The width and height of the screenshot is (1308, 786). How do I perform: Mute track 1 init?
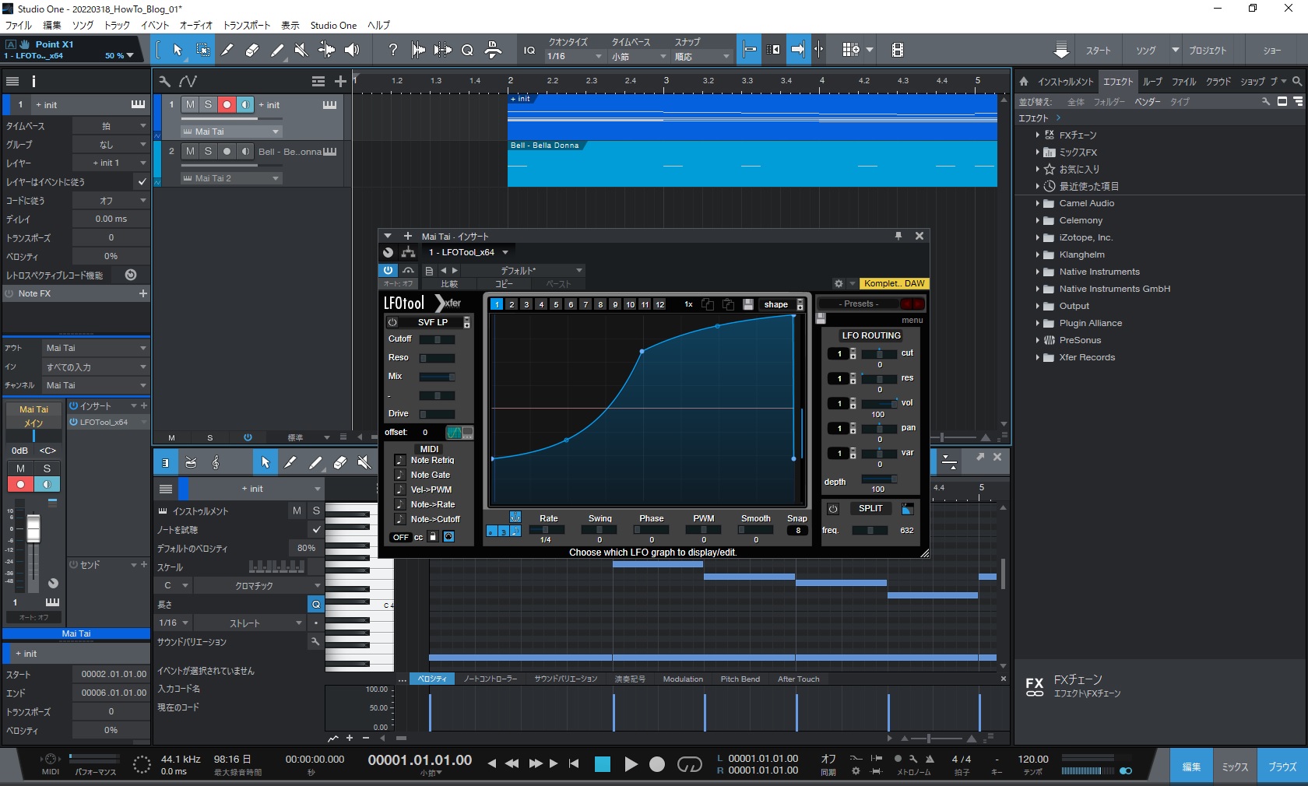coord(190,104)
